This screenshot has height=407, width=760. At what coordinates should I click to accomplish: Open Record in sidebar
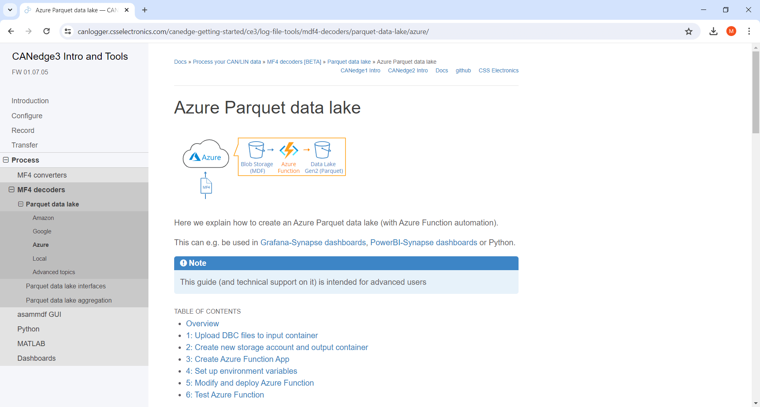(x=23, y=131)
